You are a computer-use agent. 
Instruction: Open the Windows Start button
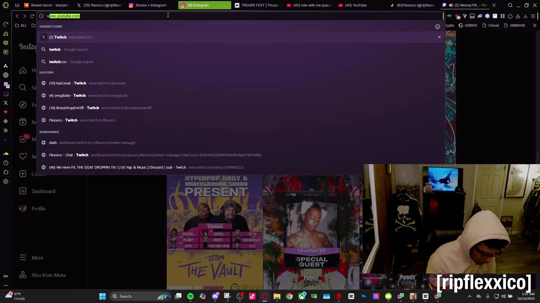pos(103,296)
